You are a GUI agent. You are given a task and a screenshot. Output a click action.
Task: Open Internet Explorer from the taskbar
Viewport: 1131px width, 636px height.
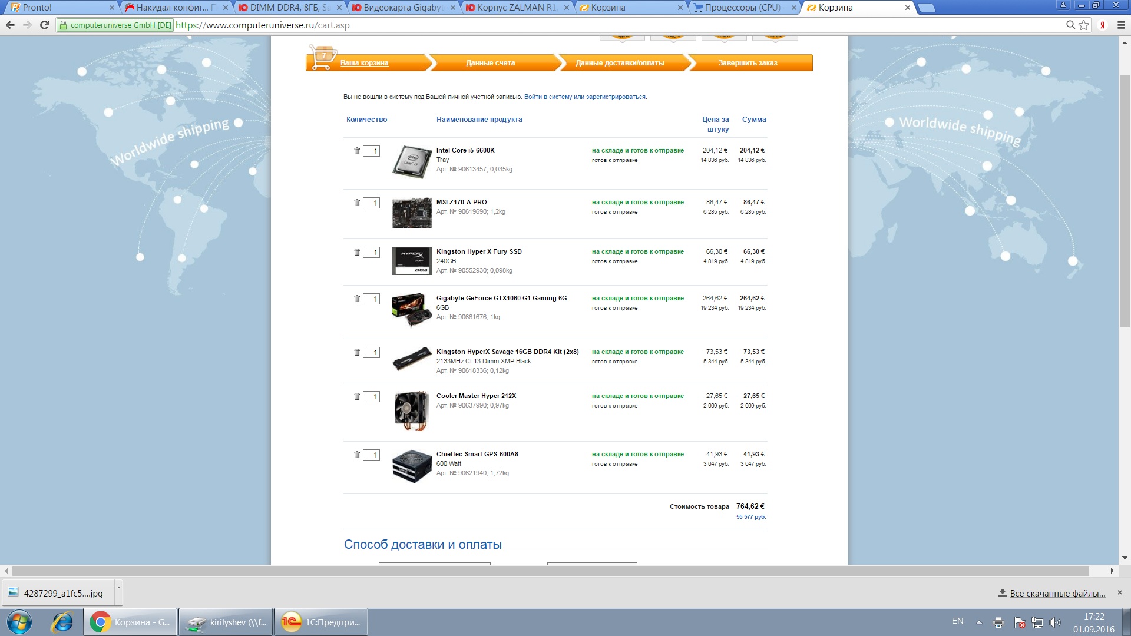62,622
